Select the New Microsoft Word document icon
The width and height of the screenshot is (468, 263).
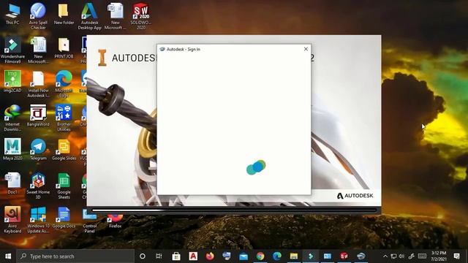click(x=116, y=16)
